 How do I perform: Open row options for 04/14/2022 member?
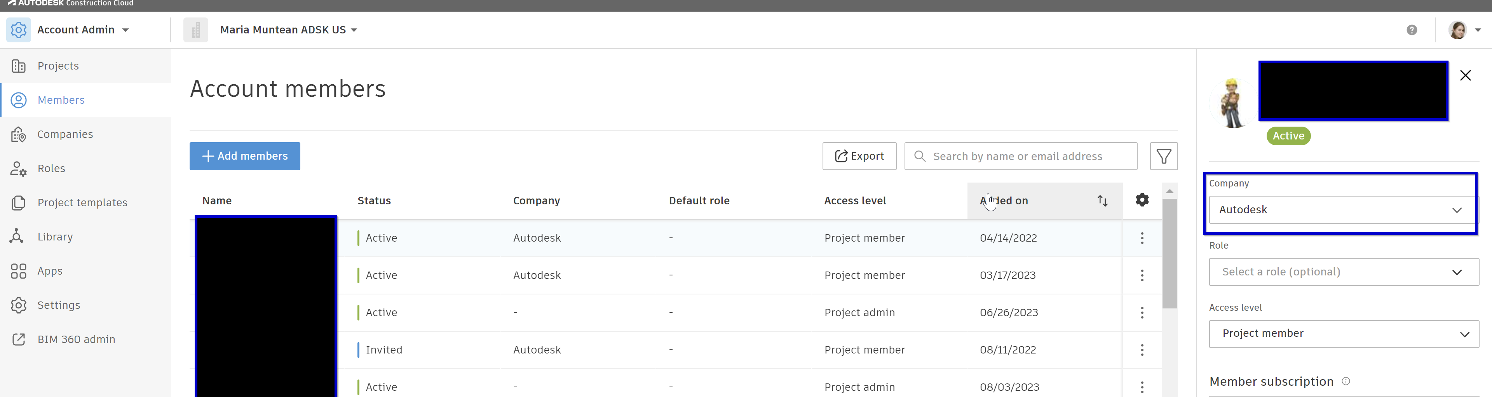click(1142, 238)
